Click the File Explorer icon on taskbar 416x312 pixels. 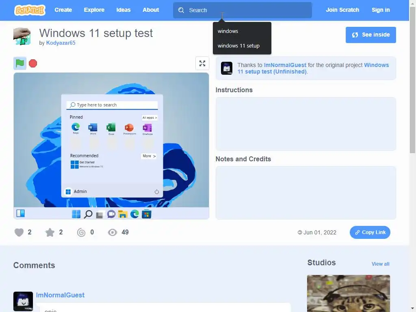[123, 214]
